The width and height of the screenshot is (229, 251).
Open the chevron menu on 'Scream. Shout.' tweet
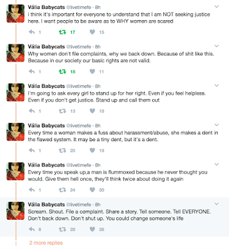point(216,204)
